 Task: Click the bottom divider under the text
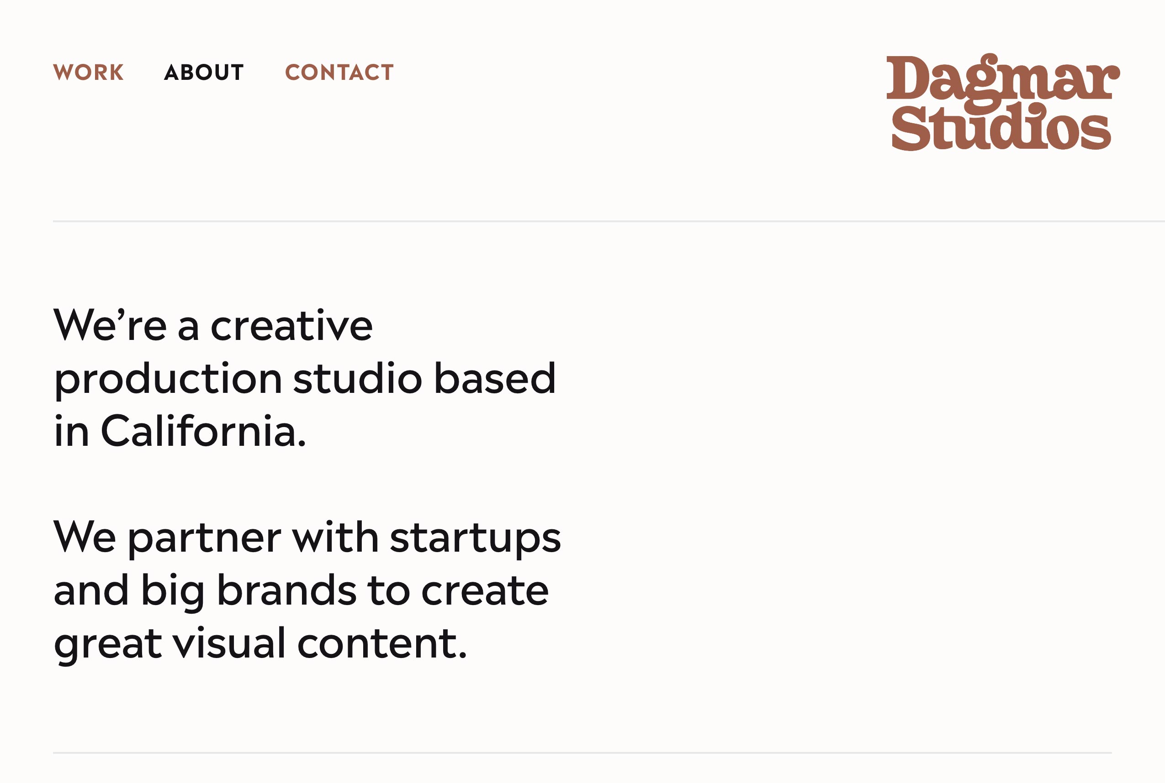(582, 752)
